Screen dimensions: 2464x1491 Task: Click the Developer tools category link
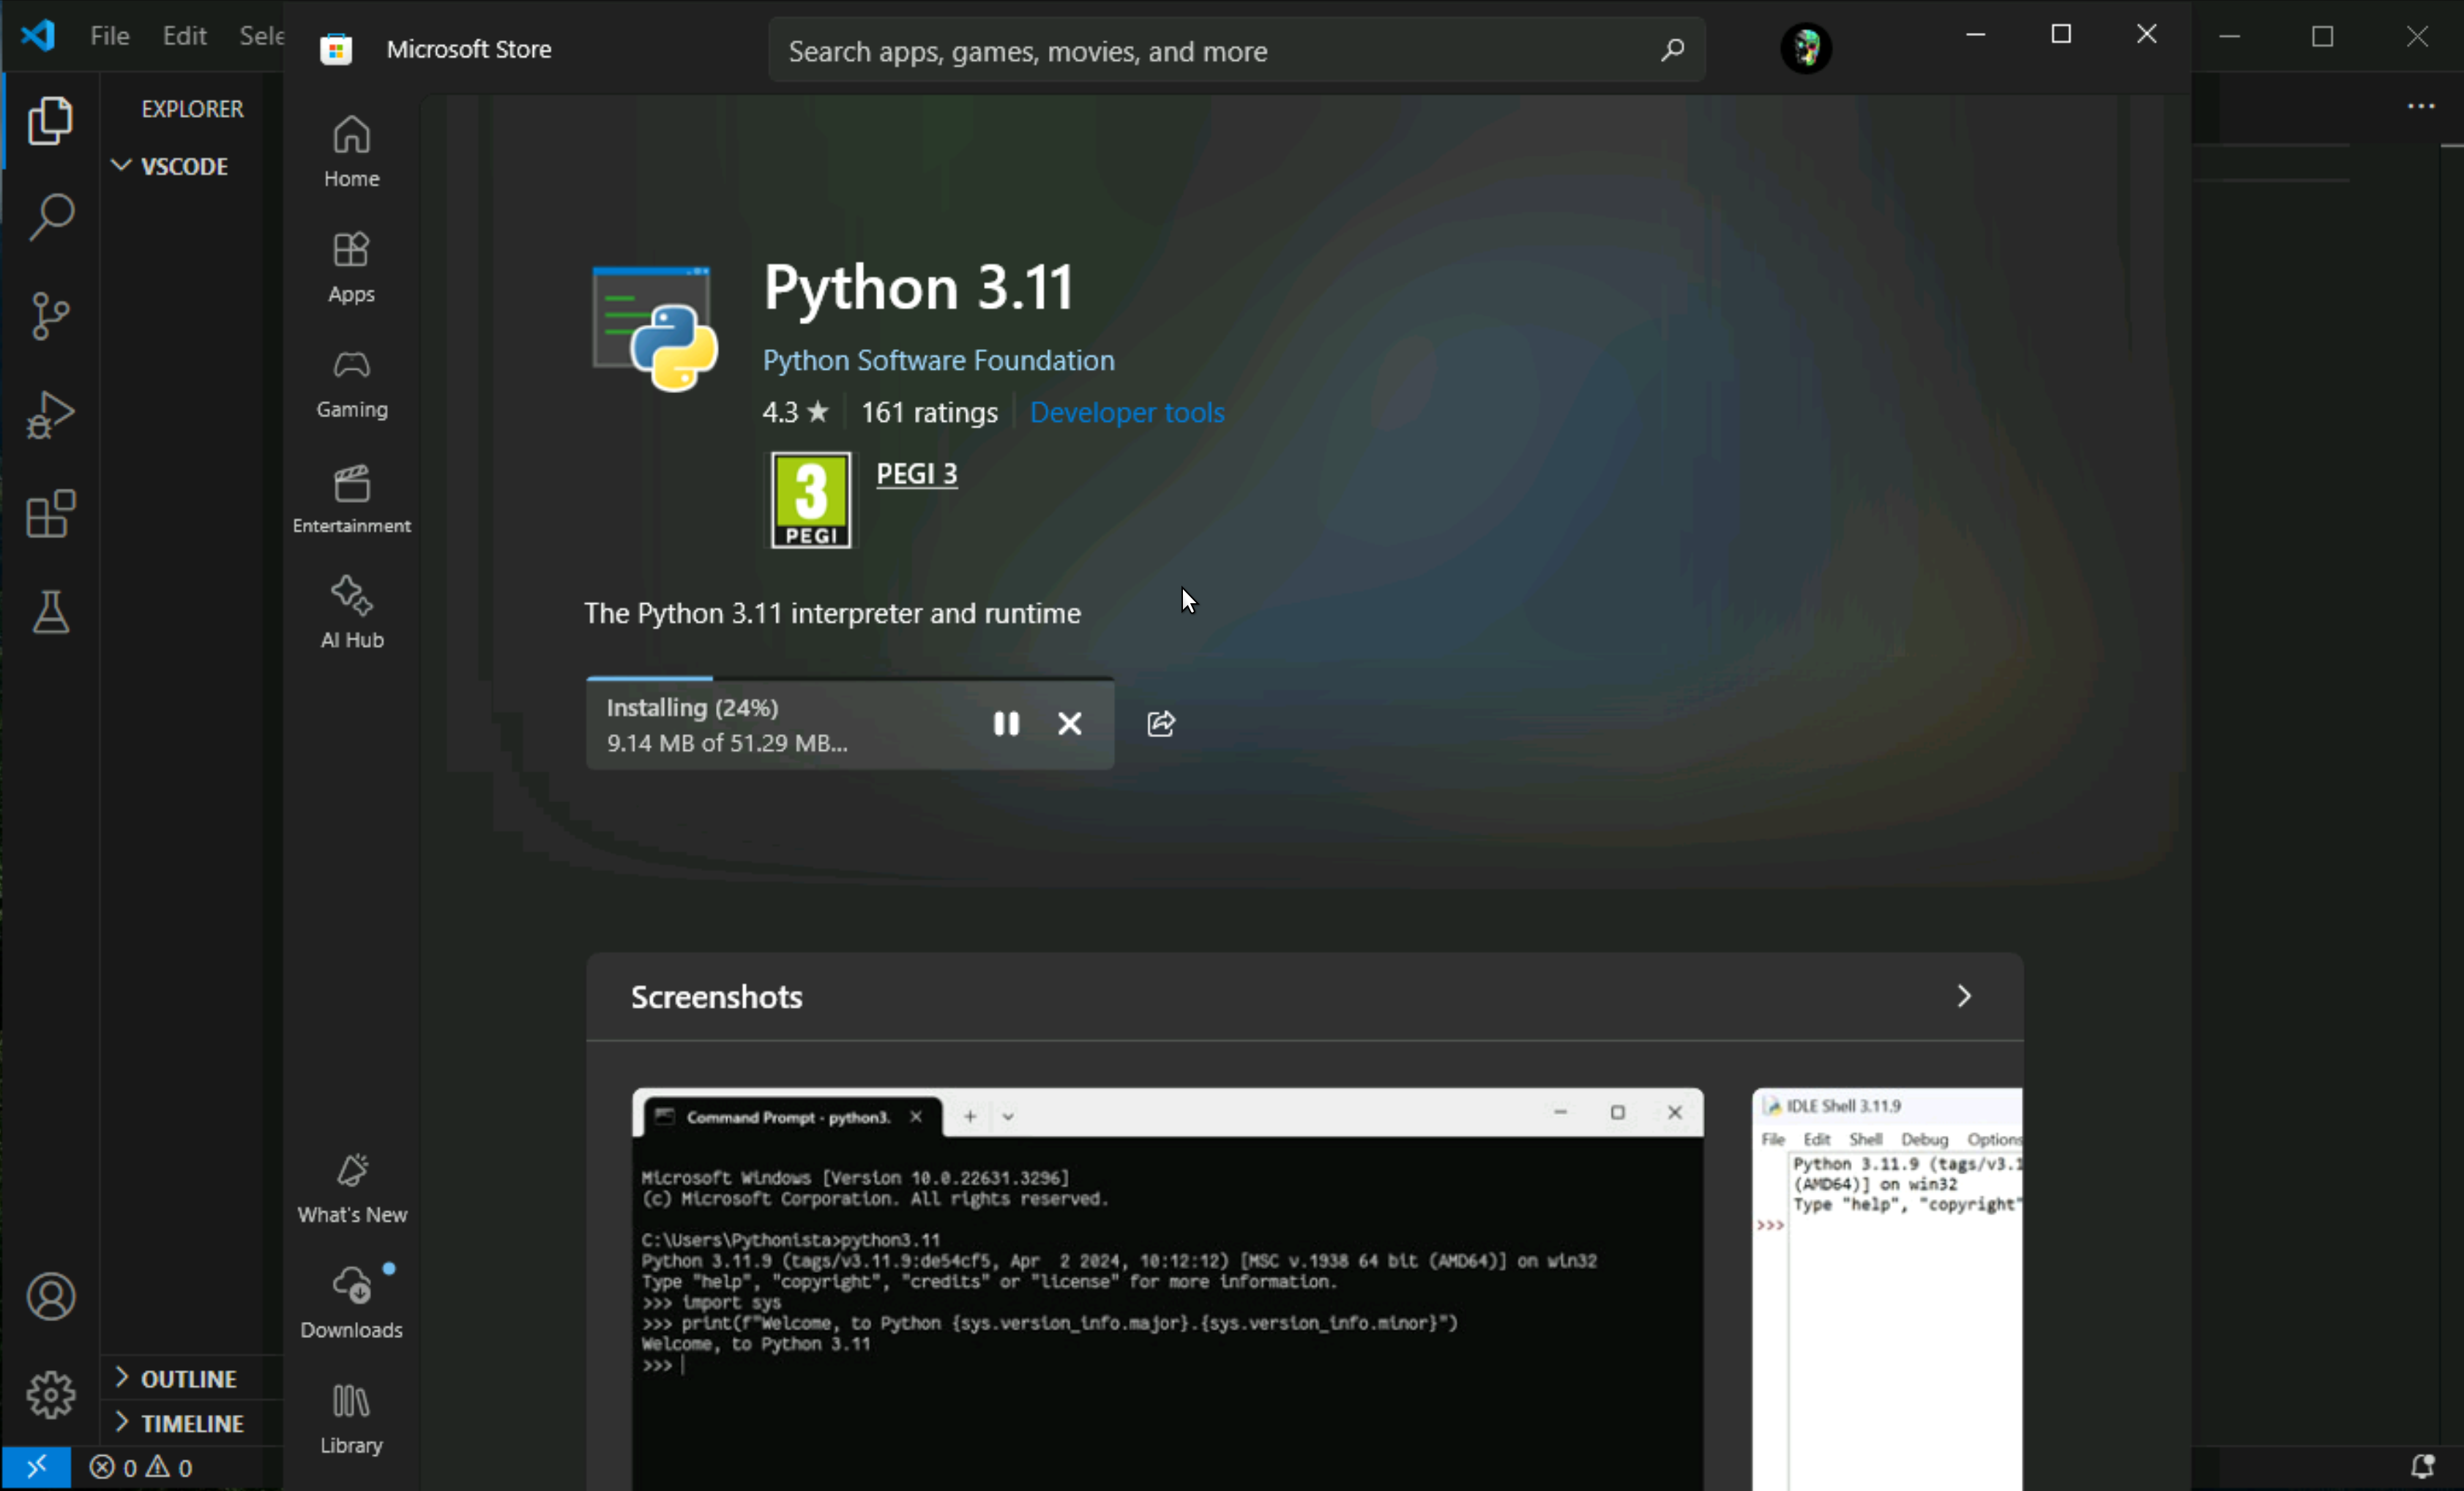[1126, 412]
